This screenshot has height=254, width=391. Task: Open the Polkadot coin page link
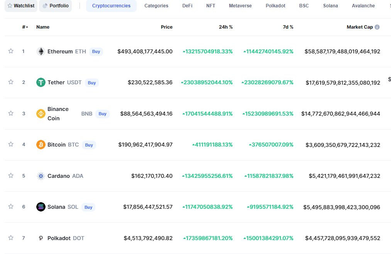tap(59, 238)
